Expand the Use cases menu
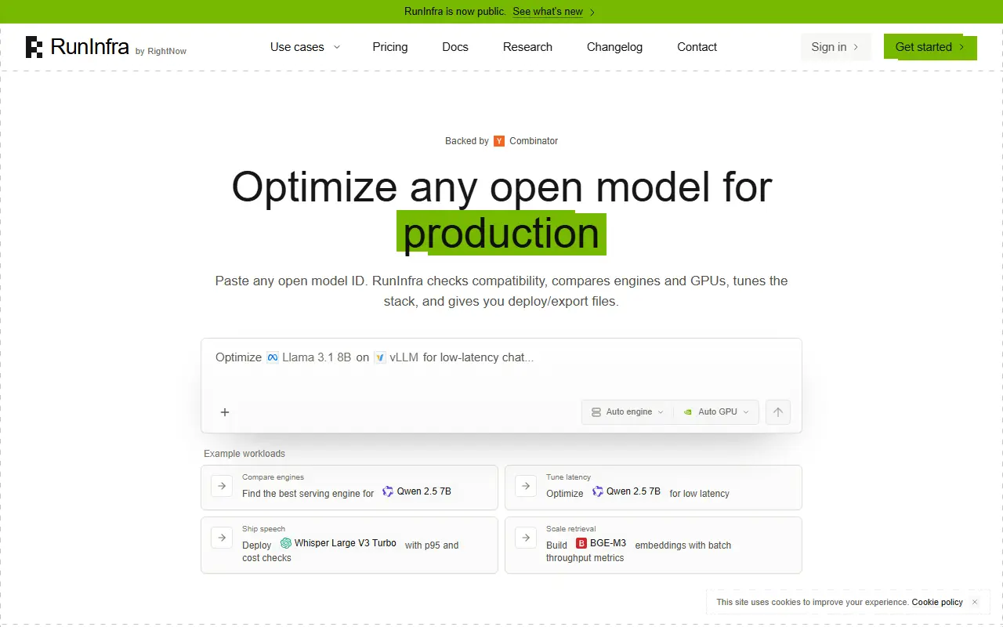 pyautogui.click(x=305, y=47)
